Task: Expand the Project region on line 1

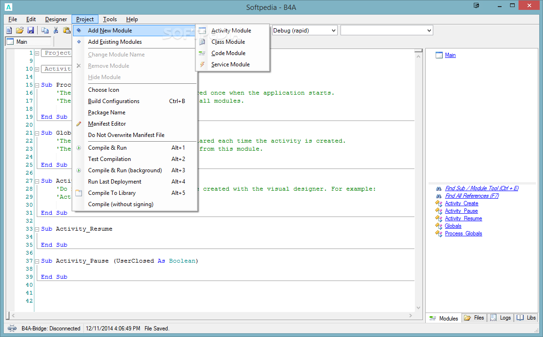Action: [37, 53]
